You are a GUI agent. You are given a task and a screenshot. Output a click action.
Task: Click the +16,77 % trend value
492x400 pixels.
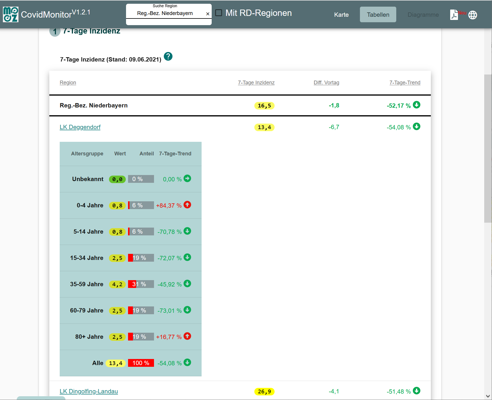click(x=169, y=337)
